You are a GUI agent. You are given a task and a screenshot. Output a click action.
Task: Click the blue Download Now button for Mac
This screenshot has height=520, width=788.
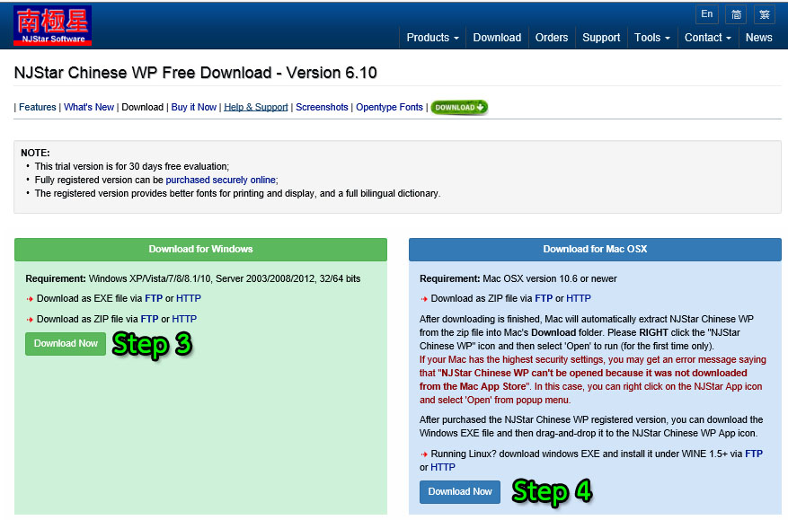(460, 492)
